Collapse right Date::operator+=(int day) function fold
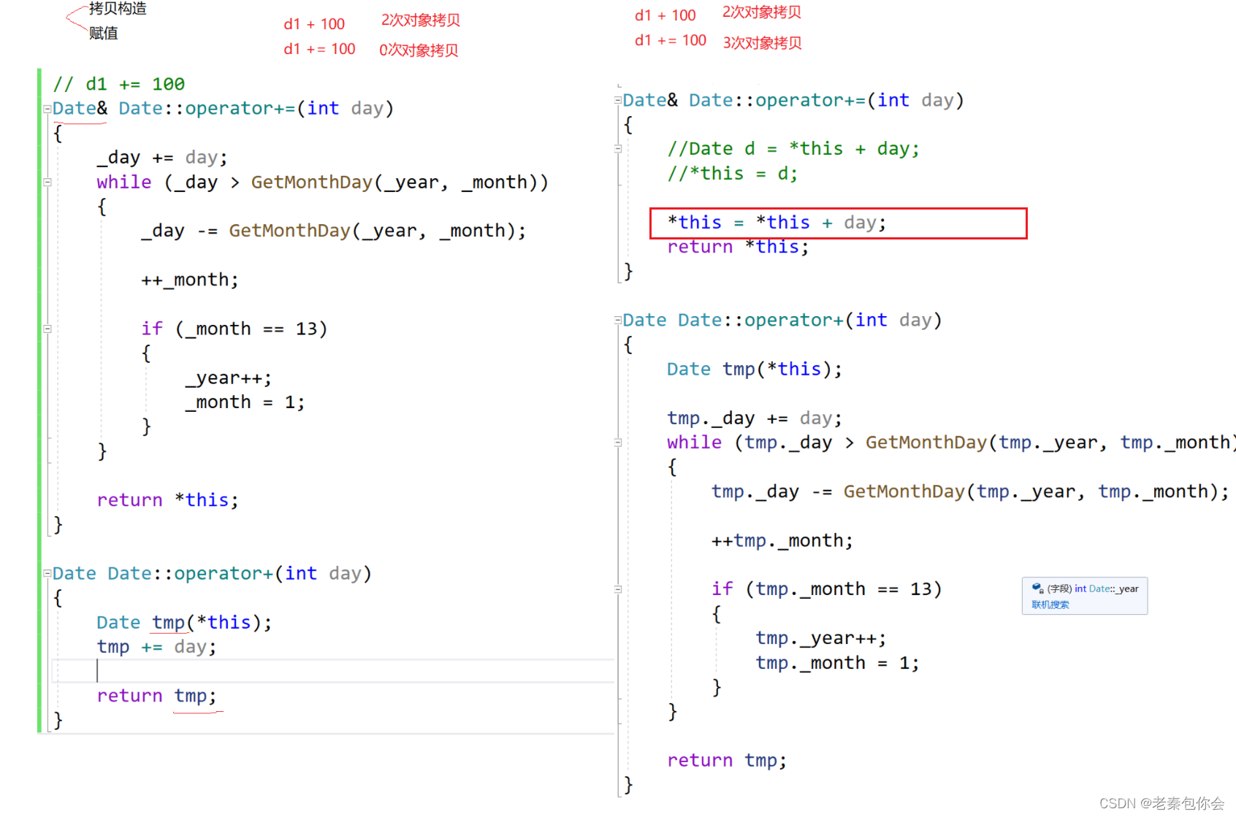The height and width of the screenshot is (817, 1236). point(618,100)
